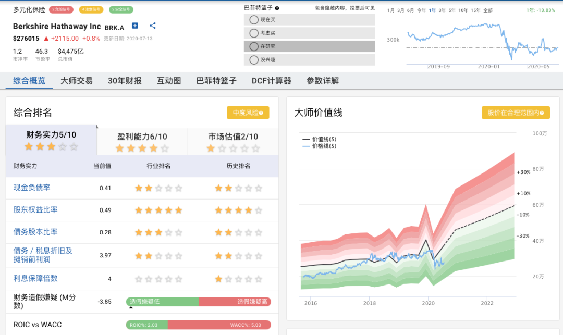Set chart range to 全部
This screenshot has height=335, width=563.
(x=488, y=10)
